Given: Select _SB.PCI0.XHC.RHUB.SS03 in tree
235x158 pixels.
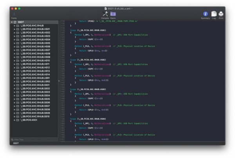Looking at the screenshot, I should coord(35,92).
